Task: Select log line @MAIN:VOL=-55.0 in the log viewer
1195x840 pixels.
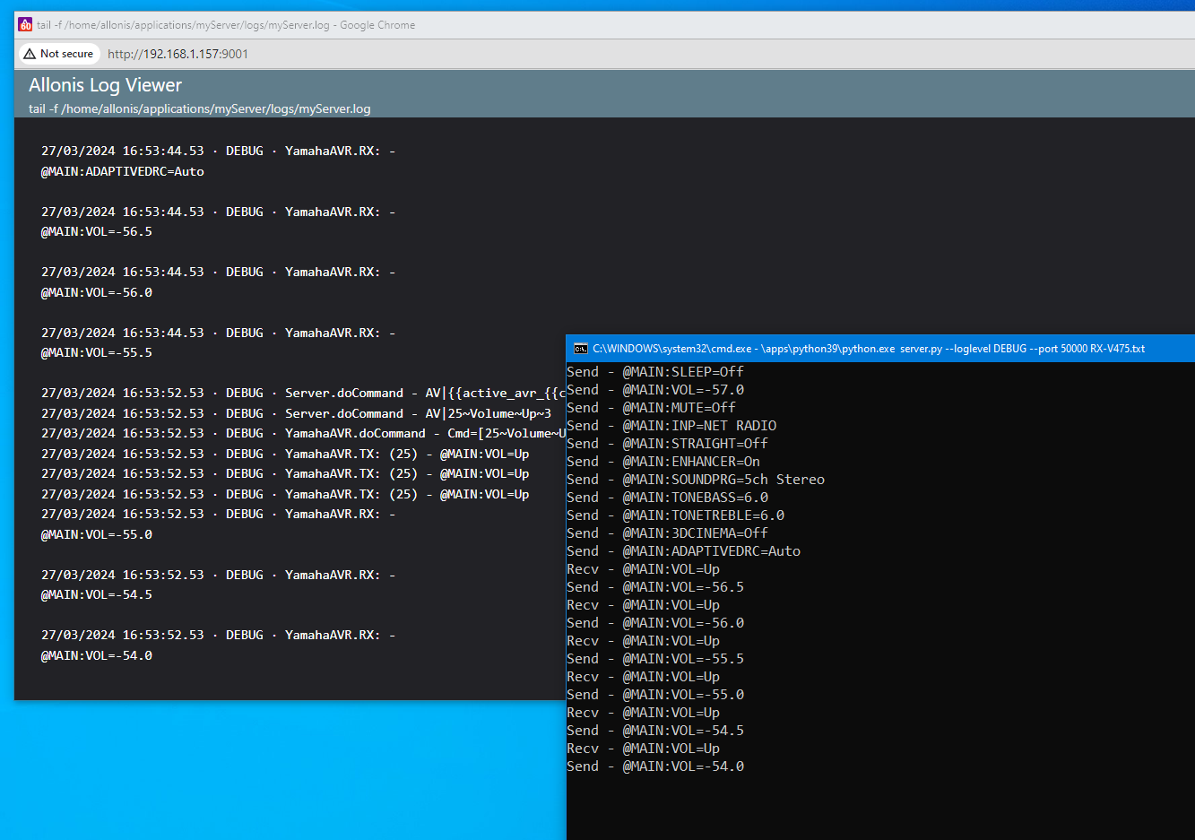Action: click(97, 534)
